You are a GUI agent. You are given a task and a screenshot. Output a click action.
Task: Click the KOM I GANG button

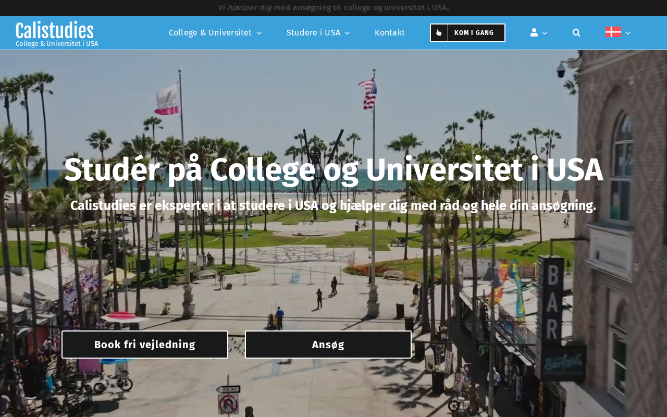pyautogui.click(x=467, y=33)
